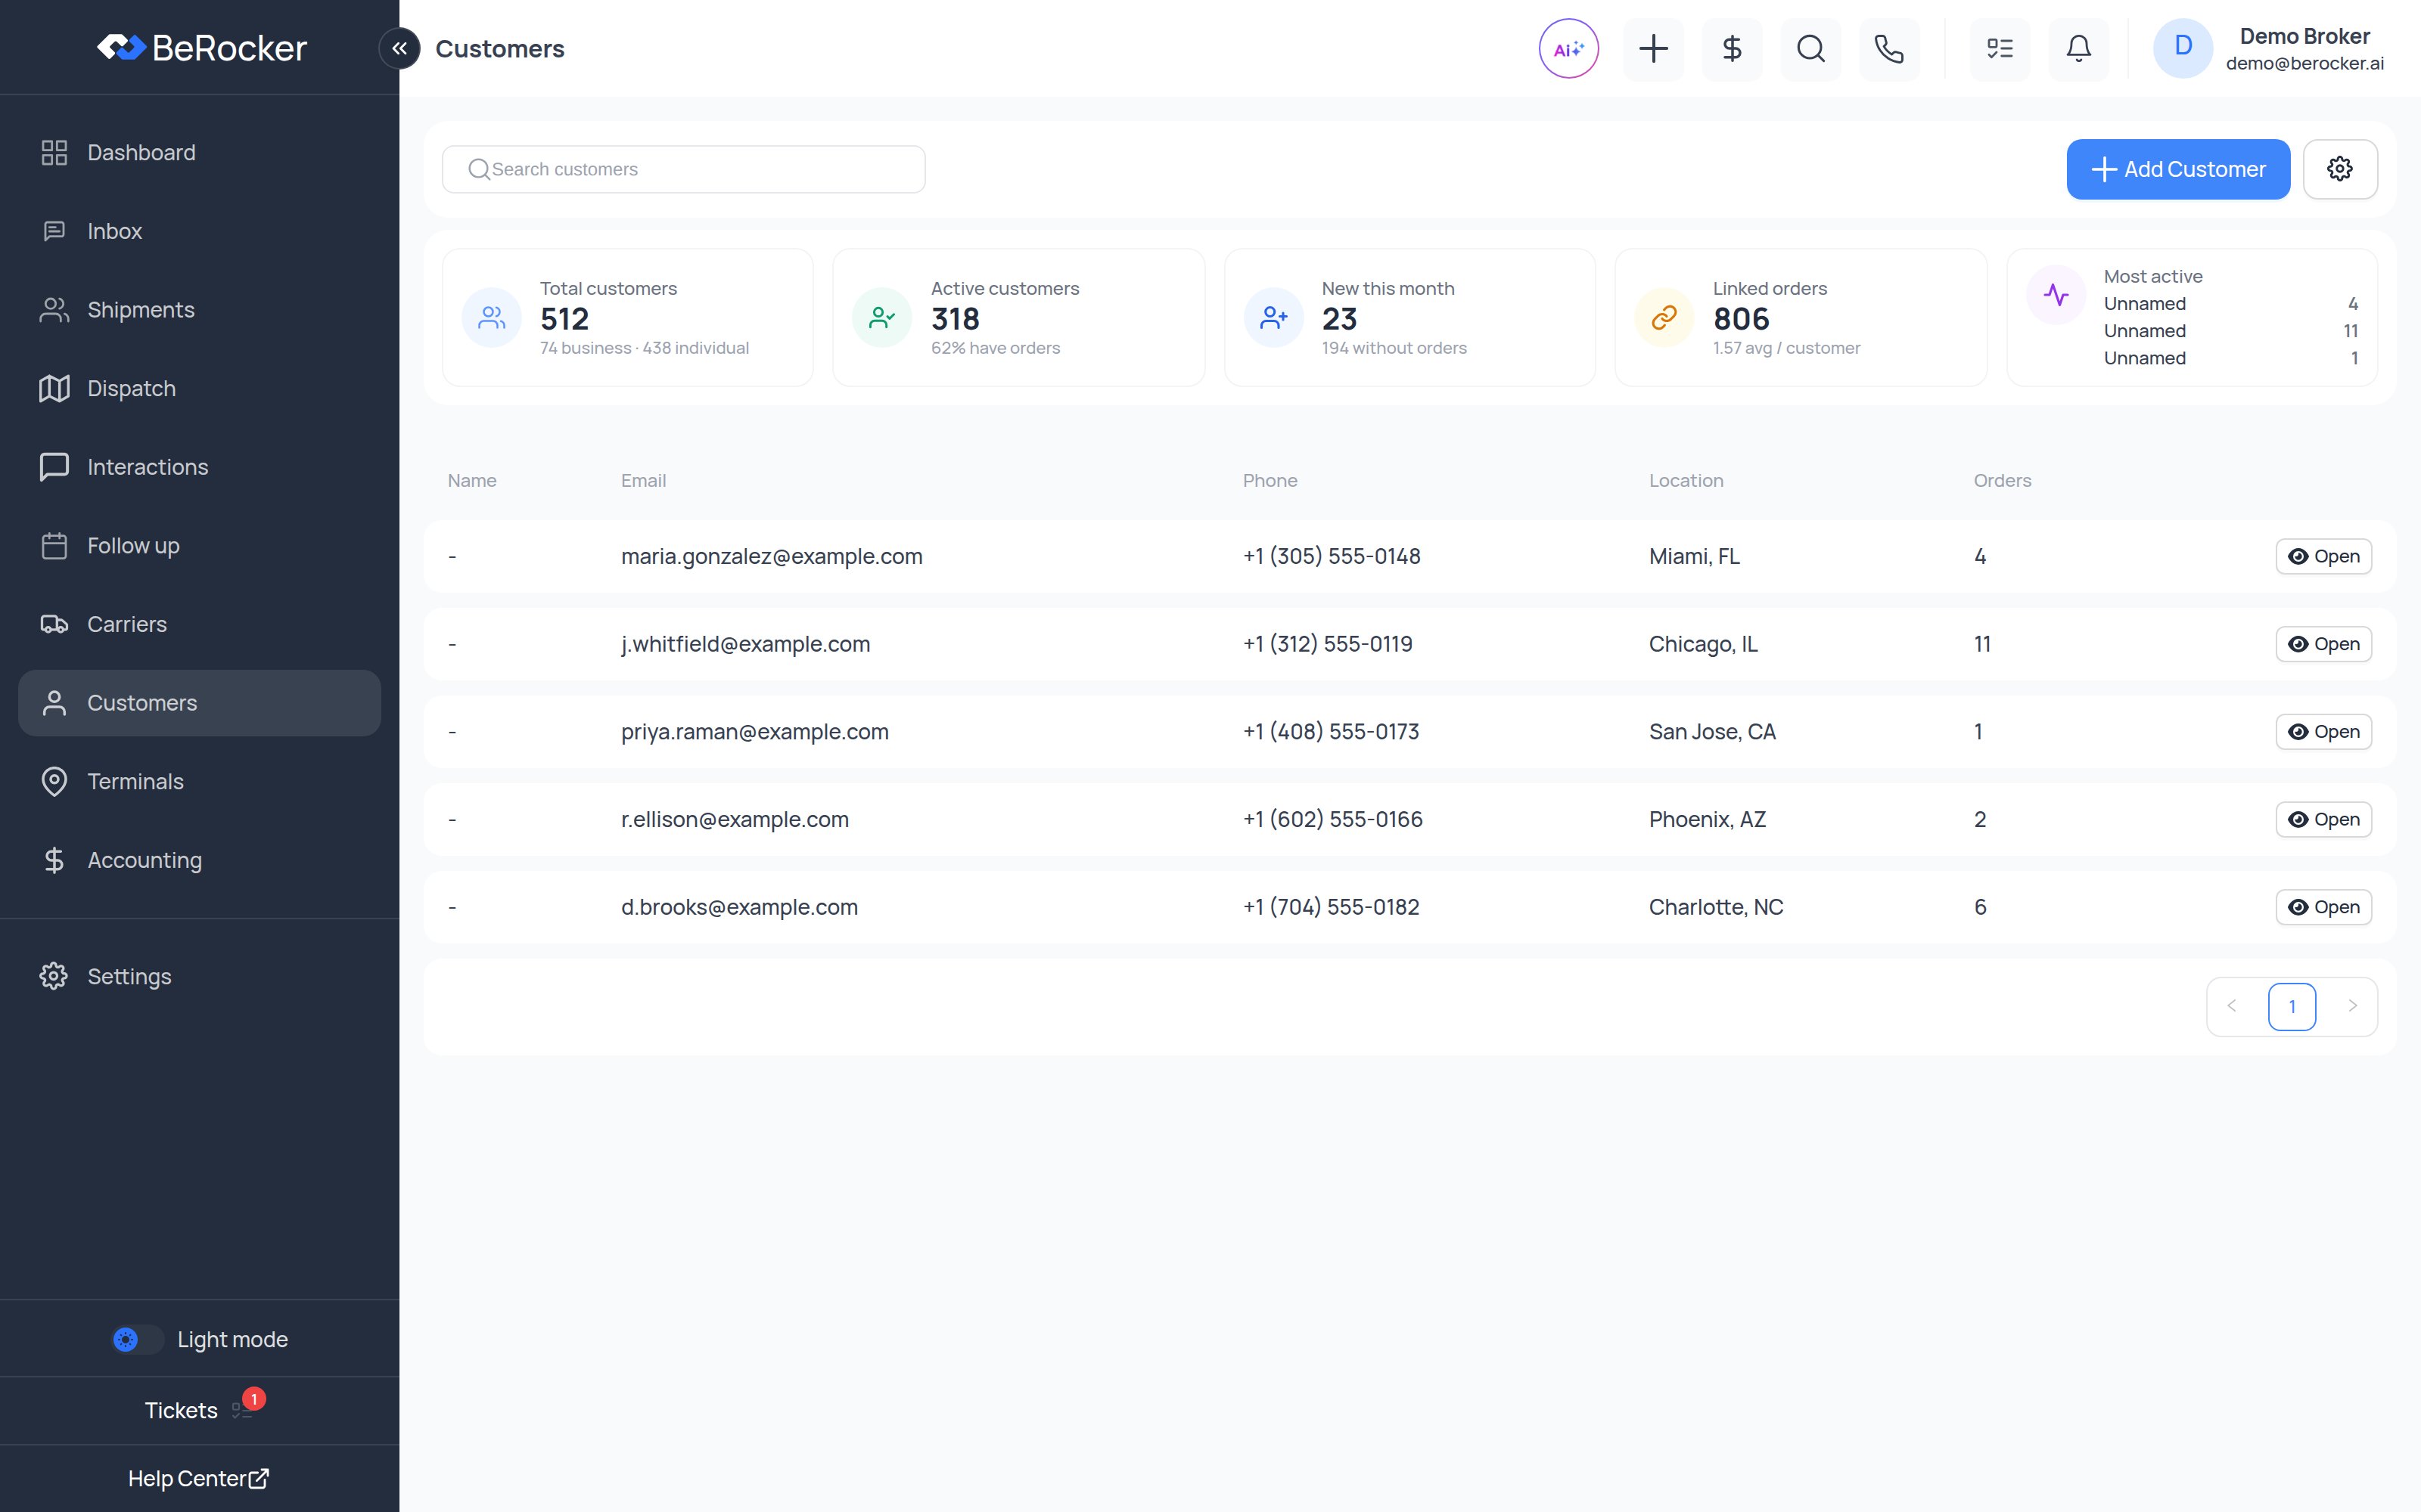Click the BeRocker logo
This screenshot has height=1512, width=2421.
point(201,47)
